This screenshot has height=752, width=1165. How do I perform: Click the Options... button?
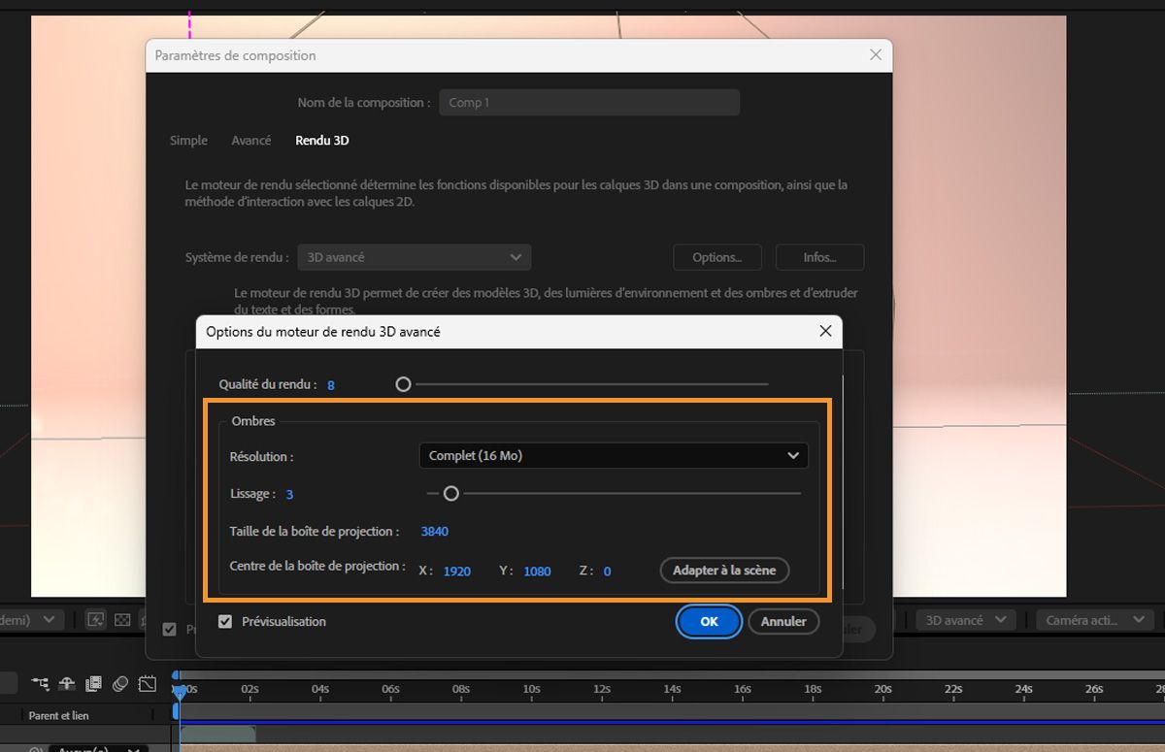[x=716, y=257]
